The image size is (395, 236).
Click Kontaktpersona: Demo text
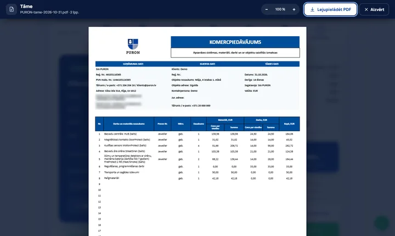184,91
